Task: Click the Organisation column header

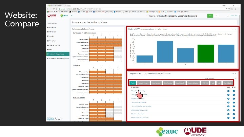Action: [135, 87]
